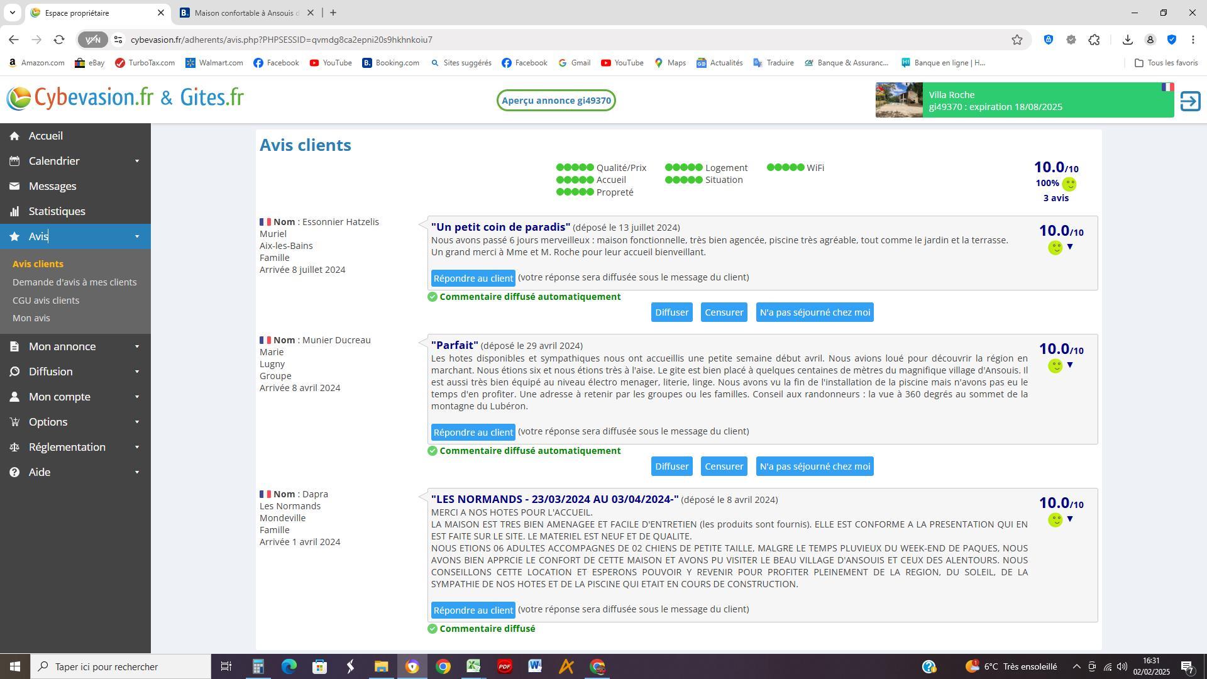Open the Excel icon in taskbar
This screenshot has width=1207, height=679.
tap(473, 666)
